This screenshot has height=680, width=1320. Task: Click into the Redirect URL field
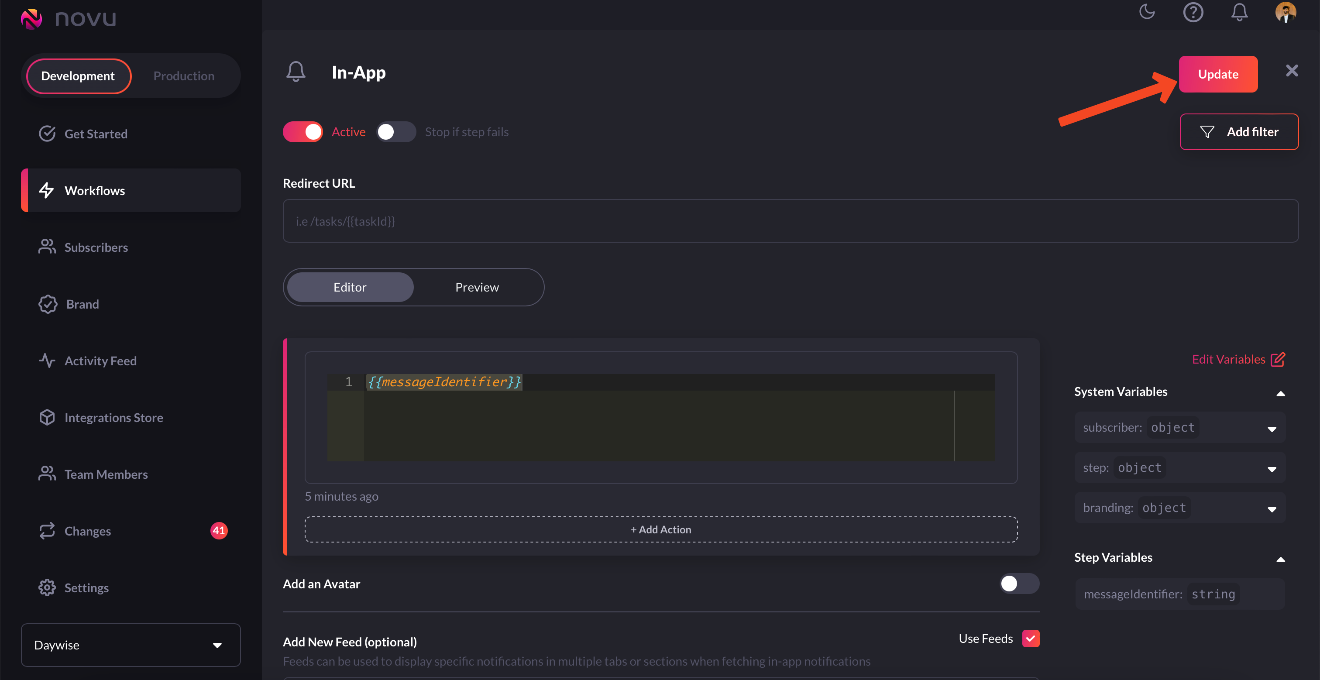click(790, 221)
